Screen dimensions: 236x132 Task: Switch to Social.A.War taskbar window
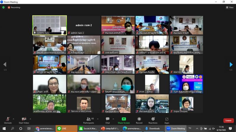tap(88, 128)
